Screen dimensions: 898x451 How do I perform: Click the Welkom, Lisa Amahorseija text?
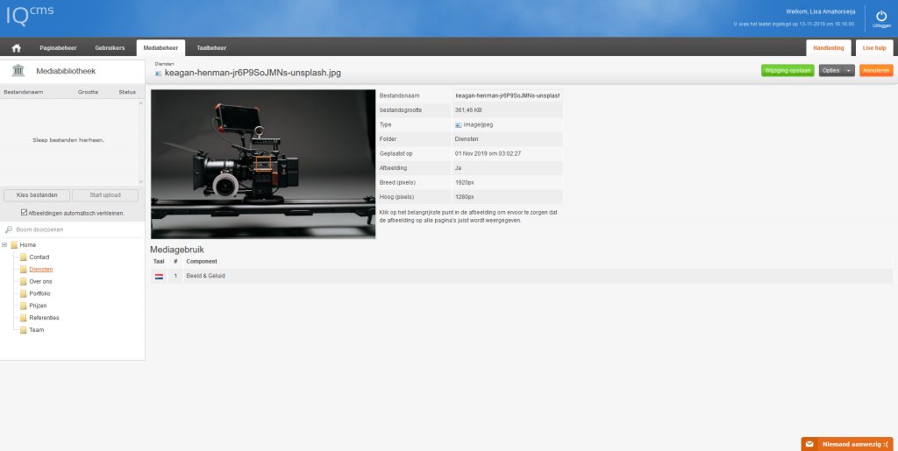[821, 11]
